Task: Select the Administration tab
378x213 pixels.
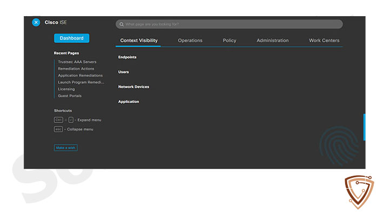Action: 272,41
